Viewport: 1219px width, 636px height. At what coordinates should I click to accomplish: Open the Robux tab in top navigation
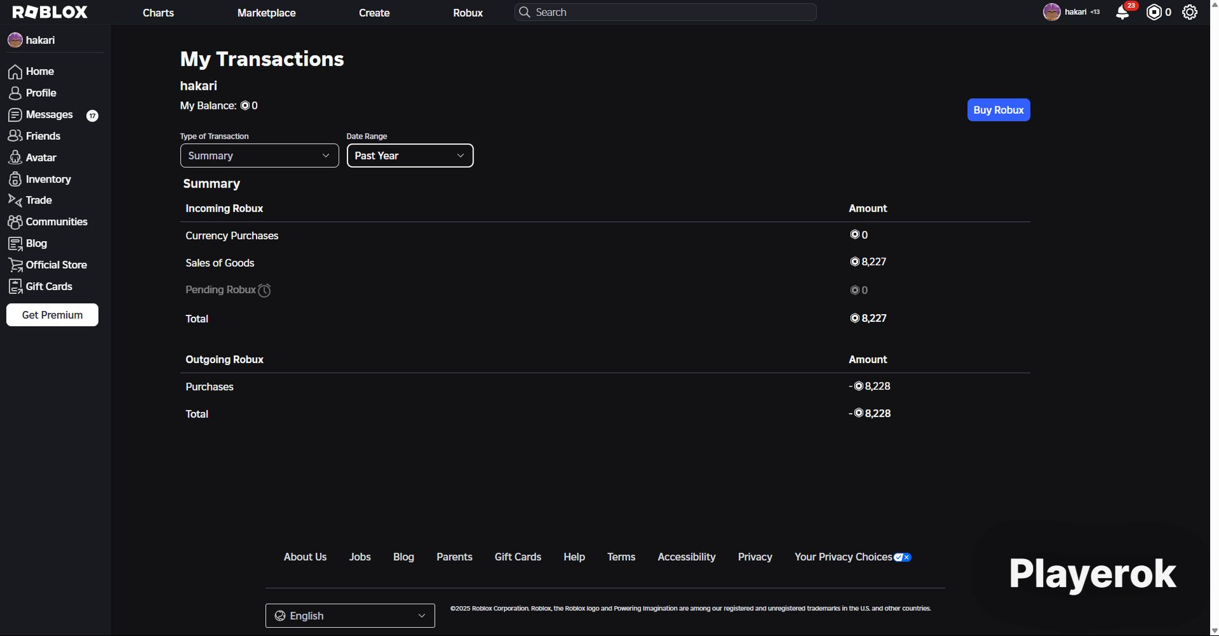468,13
